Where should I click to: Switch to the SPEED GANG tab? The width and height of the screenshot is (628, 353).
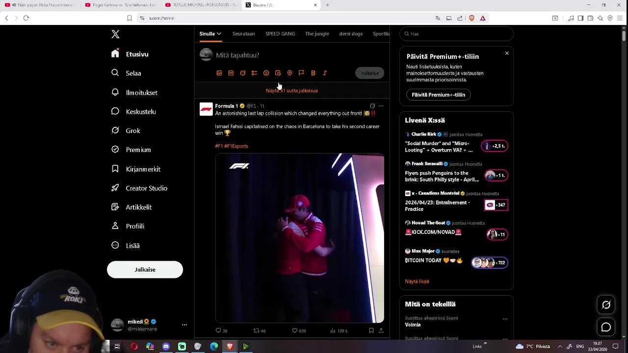pos(280,34)
